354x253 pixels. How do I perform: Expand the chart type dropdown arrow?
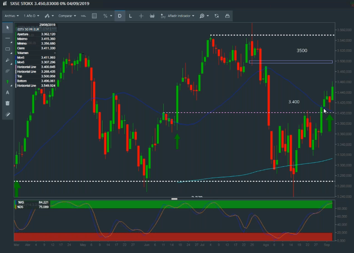point(53,16)
